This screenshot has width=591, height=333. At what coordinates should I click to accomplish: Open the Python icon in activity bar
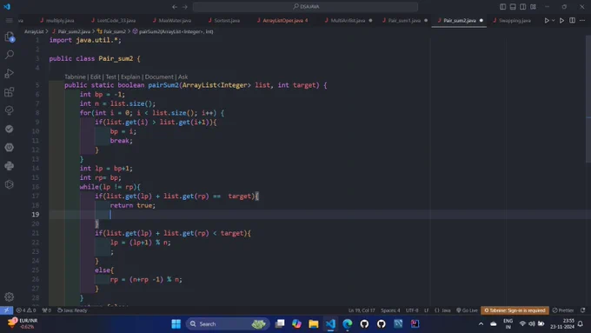tap(10, 165)
